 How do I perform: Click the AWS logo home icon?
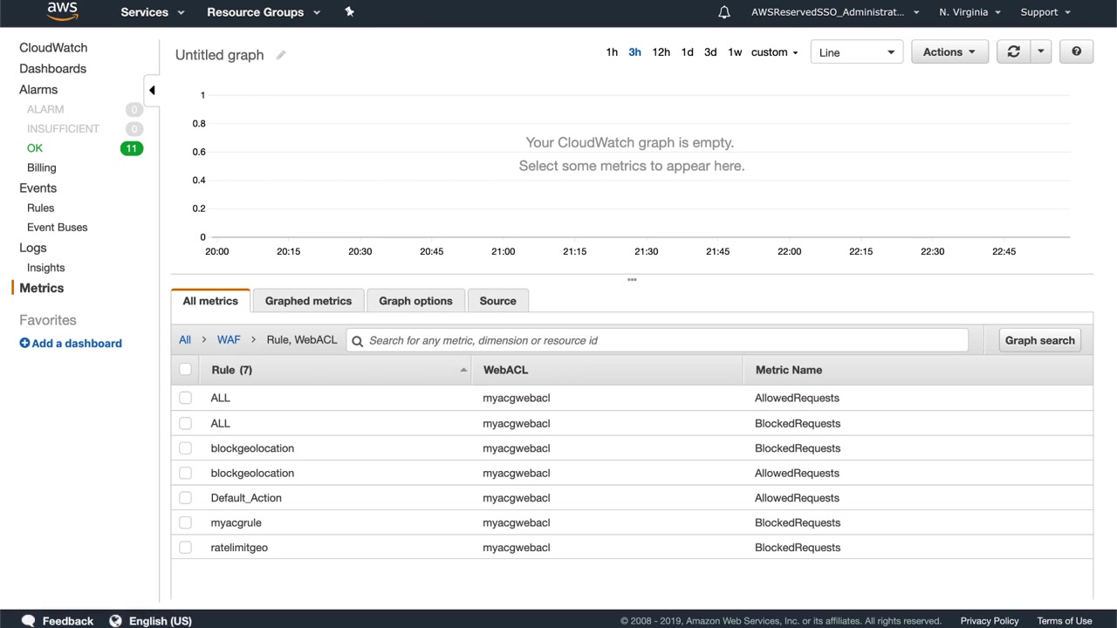coord(62,11)
